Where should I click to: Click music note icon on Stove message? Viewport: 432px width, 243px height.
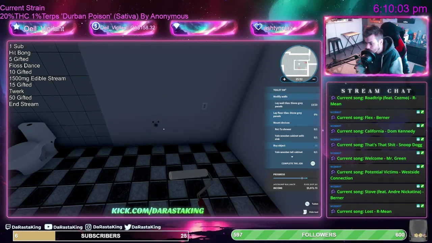pos(333,192)
